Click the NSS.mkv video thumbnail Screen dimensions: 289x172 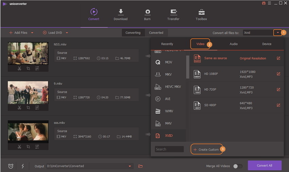[x=28, y=53]
